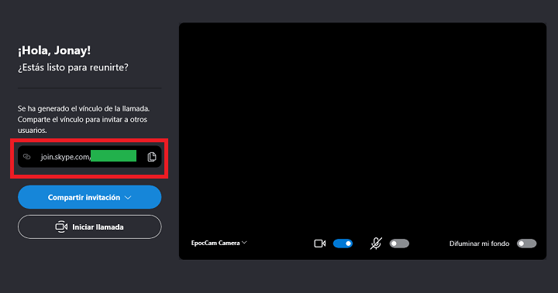Select the join.skype.com link field
Image resolution: width=558 pixels, height=293 pixels.
click(x=90, y=157)
